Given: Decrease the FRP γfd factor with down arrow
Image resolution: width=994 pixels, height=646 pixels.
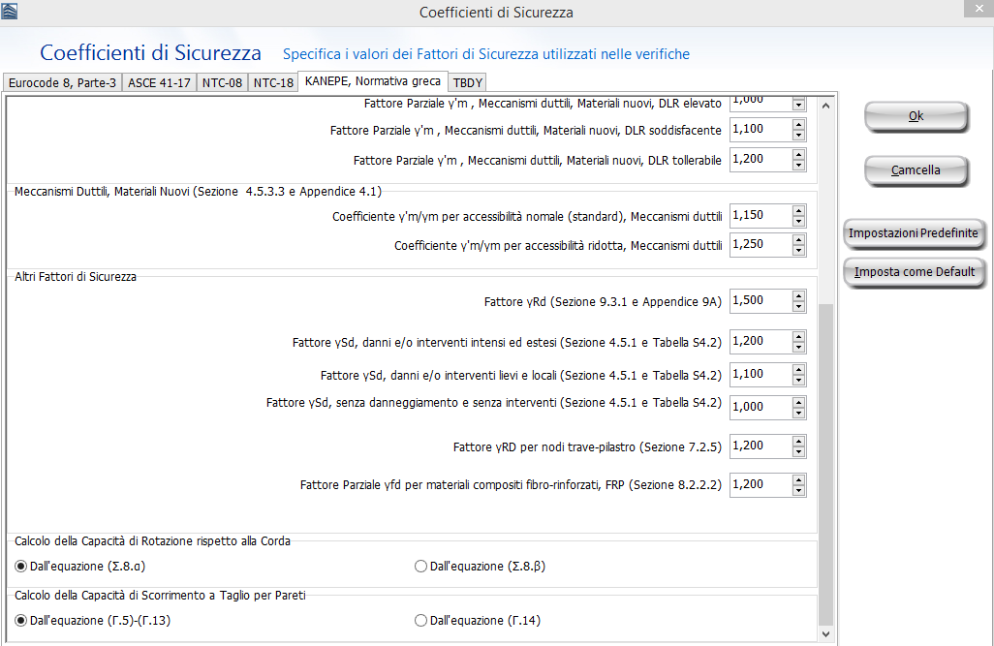Looking at the screenshot, I should pyautogui.click(x=798, y=489).
